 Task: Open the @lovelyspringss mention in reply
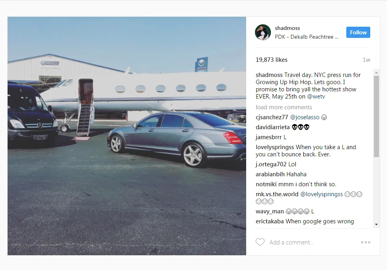pos(321,194)
